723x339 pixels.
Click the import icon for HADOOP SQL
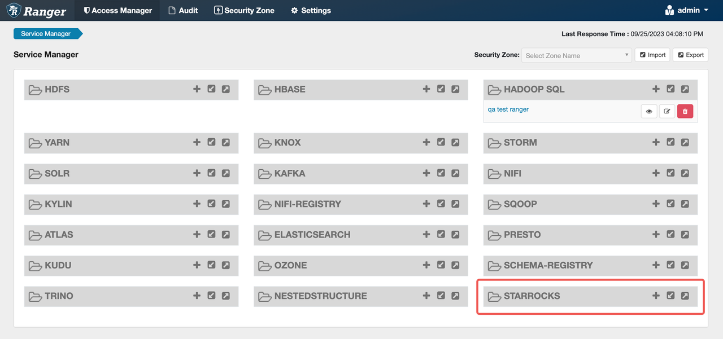pos(670,89)
